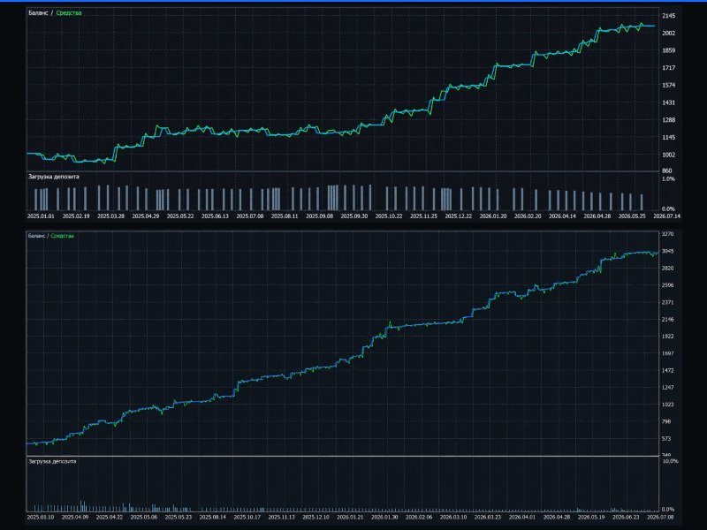Screen dimensions: 707x530
Task: Click the 798 axis value
Action: coord(666,422)
